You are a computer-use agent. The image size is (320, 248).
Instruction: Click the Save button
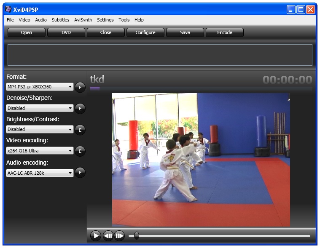coord(185,32)
